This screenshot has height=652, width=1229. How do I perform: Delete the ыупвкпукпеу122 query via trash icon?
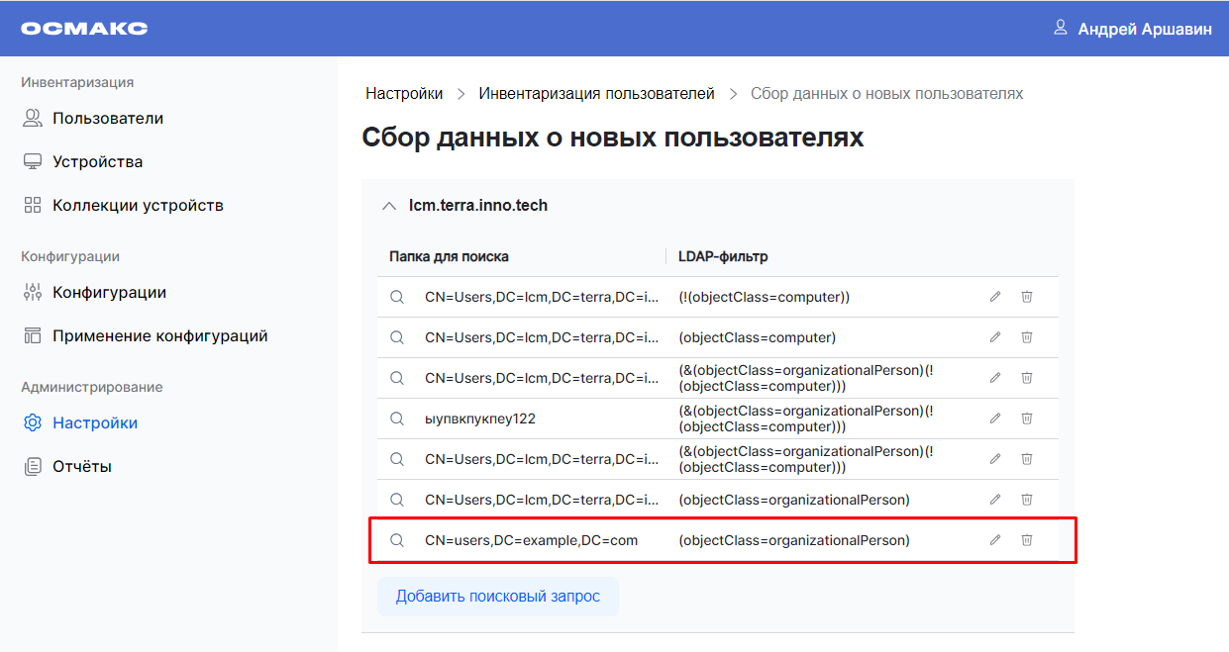(1027, 418)
